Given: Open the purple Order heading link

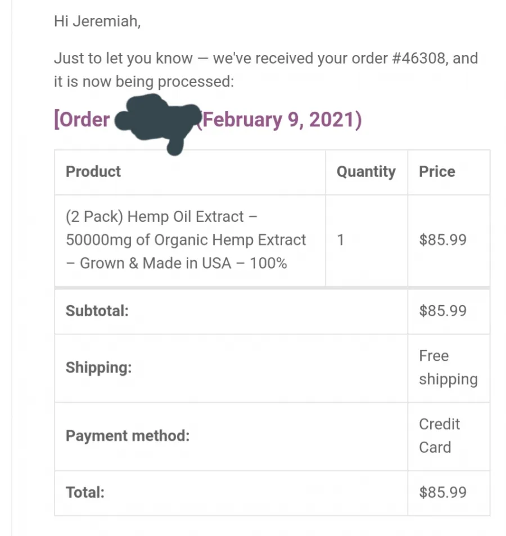Looking at the screenshot, I should [82, 120].
